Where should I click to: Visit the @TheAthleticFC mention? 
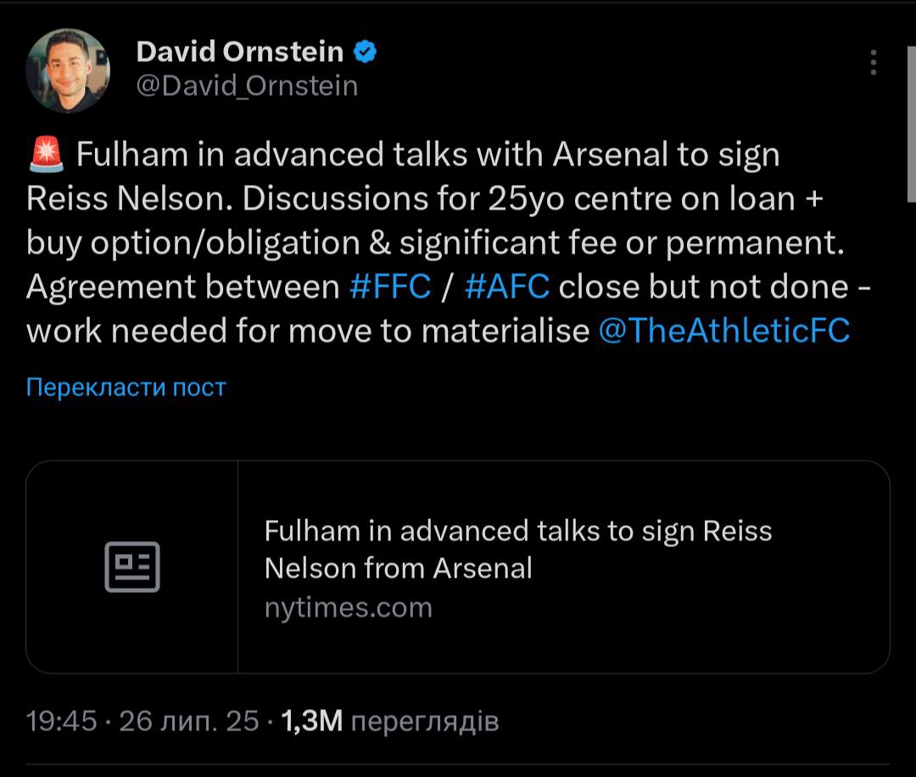coord(723,331)
